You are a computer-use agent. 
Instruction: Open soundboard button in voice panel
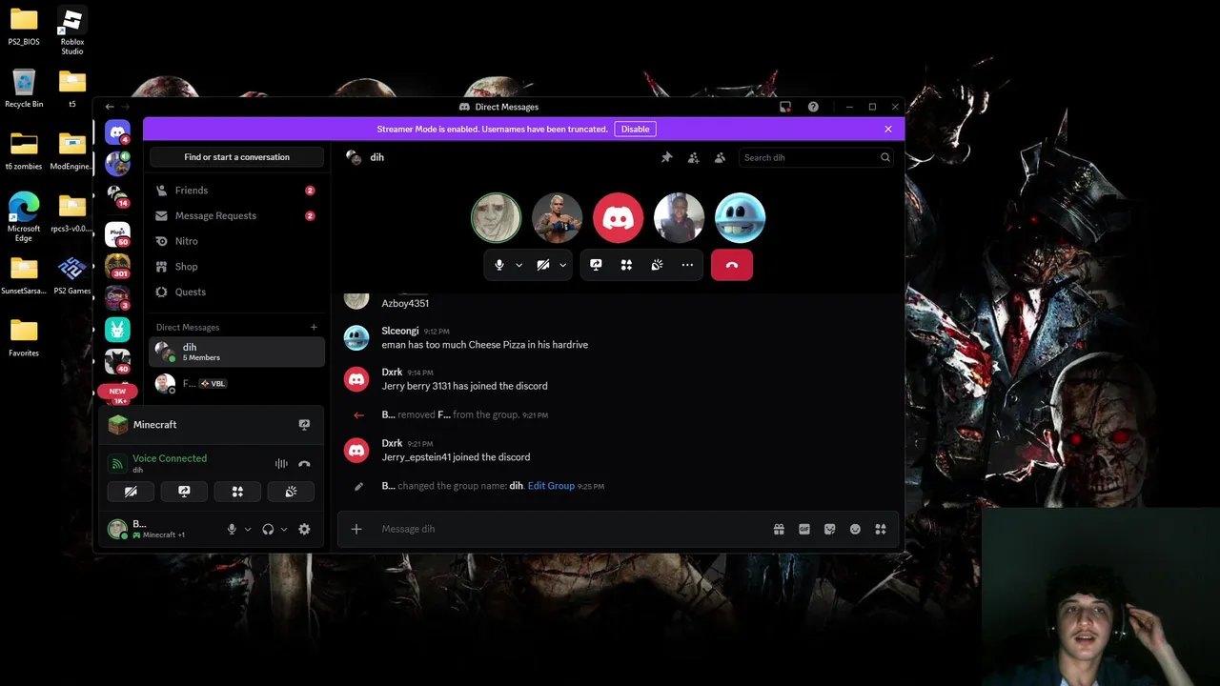click(291, 492)
